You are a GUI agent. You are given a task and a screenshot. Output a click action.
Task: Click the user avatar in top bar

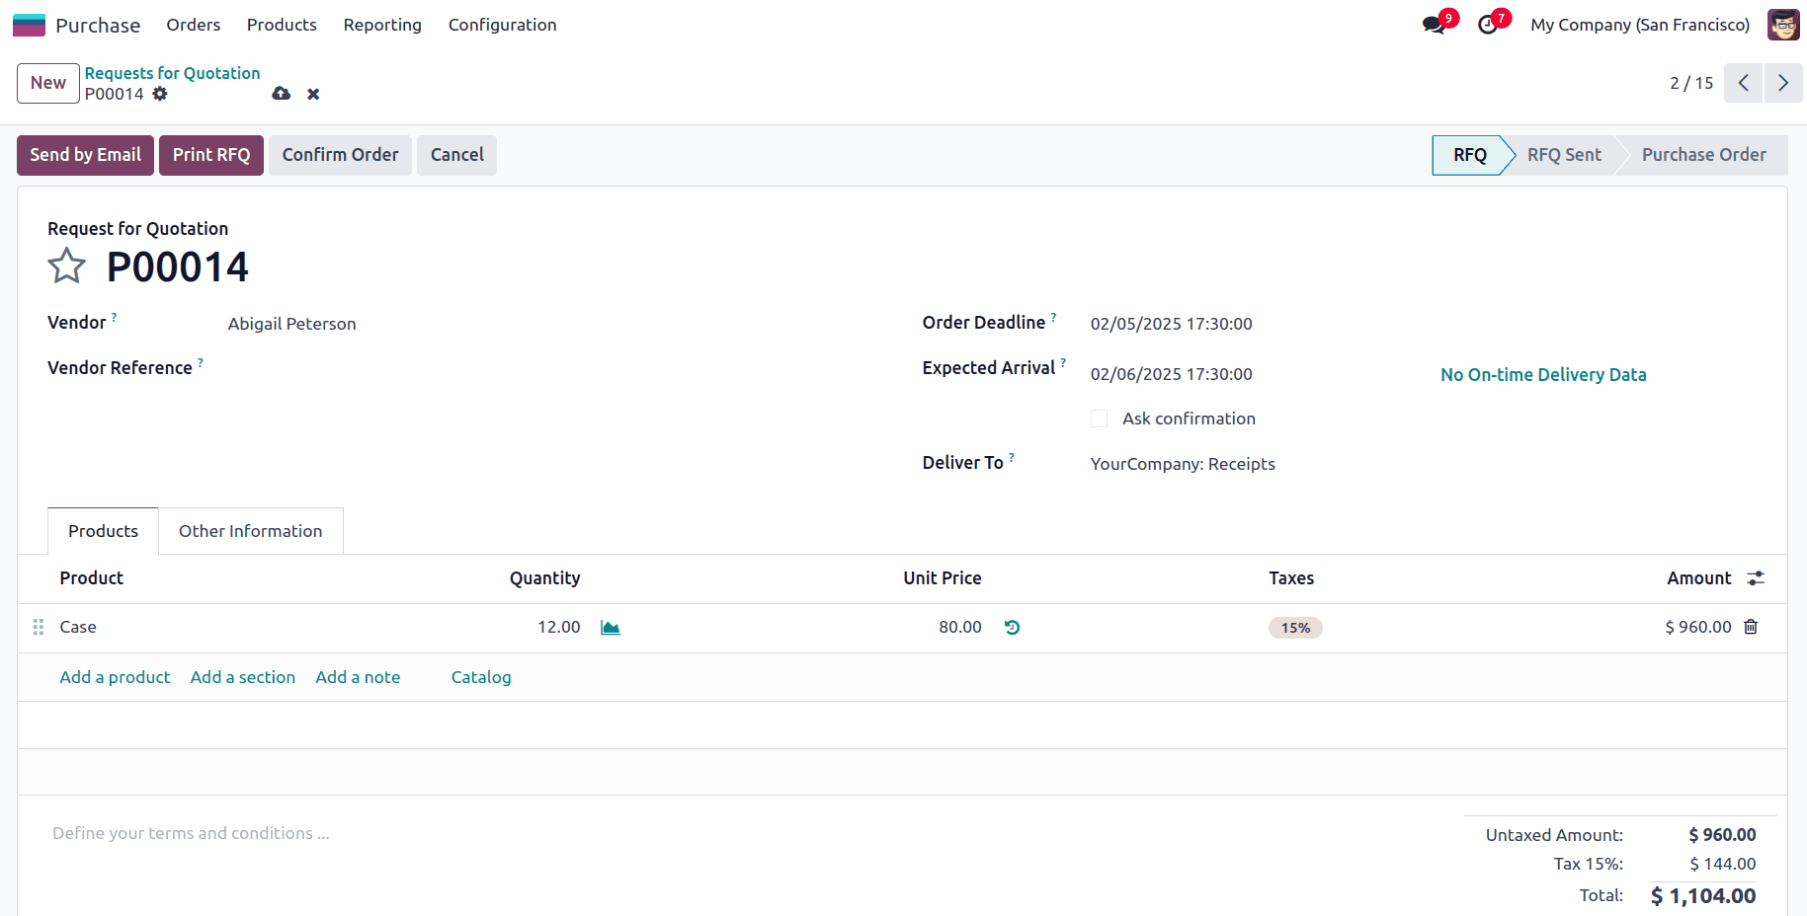(x=1783, y=25)
